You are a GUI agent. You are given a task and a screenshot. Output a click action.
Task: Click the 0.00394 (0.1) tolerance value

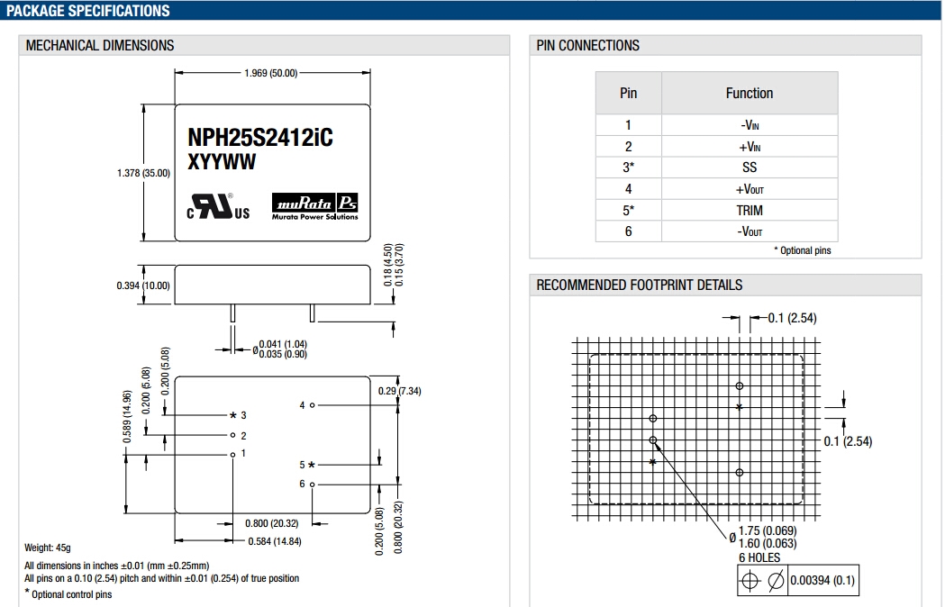point(822,580)
